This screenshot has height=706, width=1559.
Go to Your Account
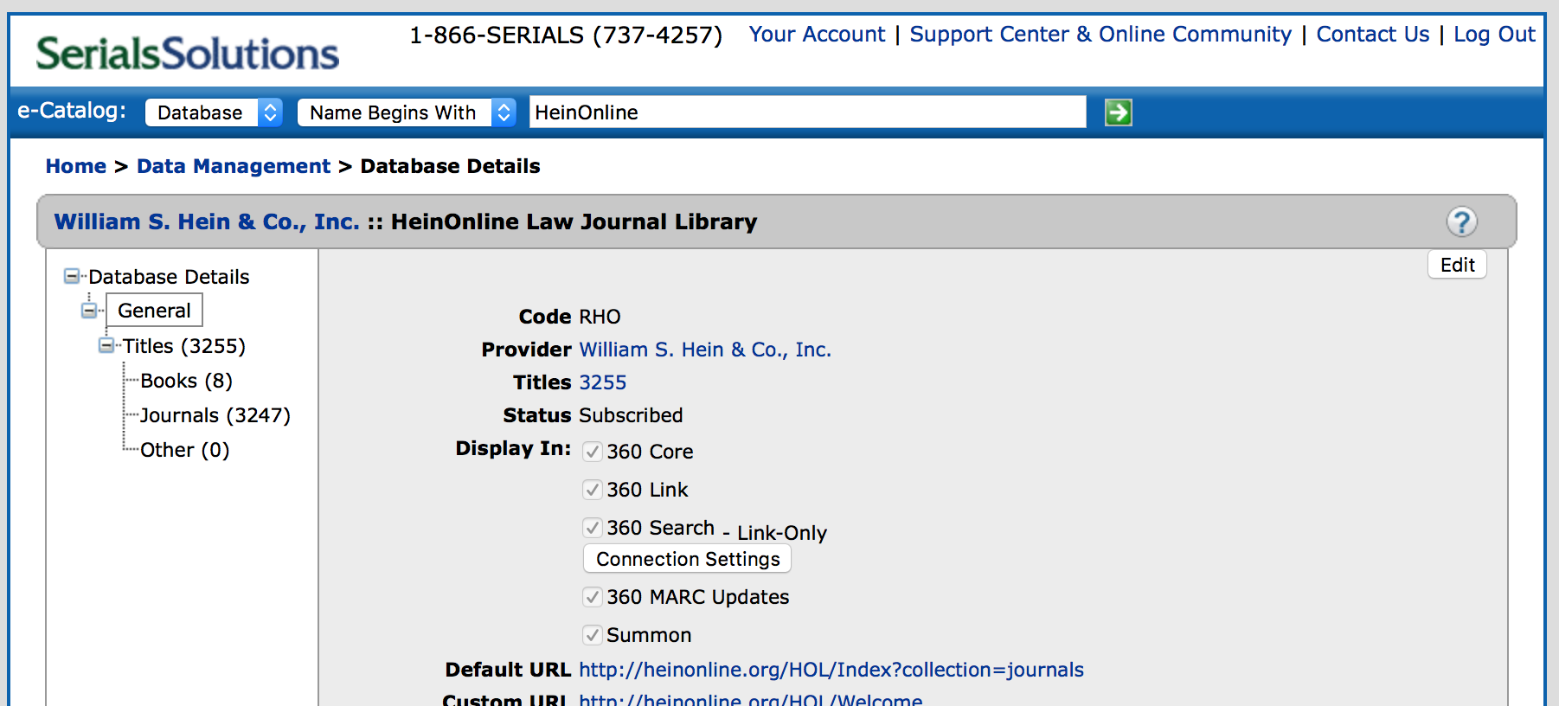[x=817, y=35]
